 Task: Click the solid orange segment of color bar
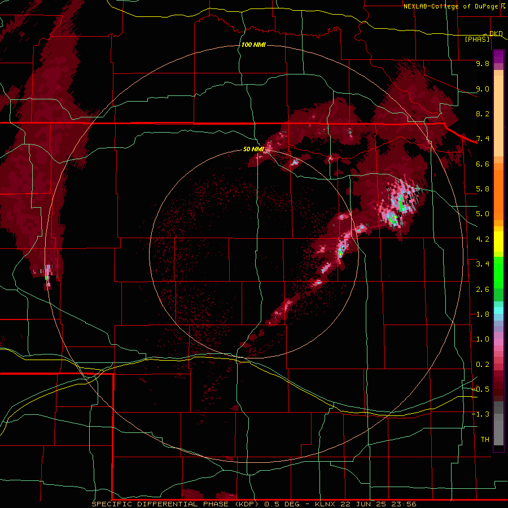498,191
